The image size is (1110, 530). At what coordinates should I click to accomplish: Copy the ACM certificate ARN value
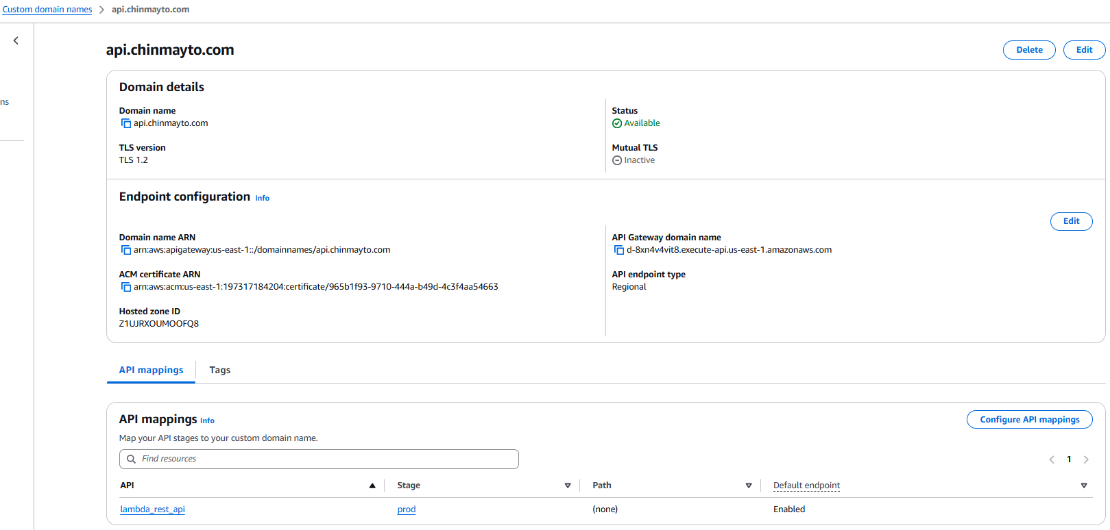[x=126, y=287]
